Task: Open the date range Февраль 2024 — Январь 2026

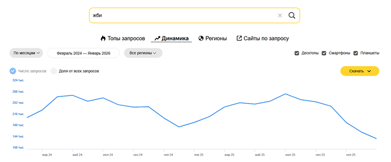Action: click(x=83, y=53)
